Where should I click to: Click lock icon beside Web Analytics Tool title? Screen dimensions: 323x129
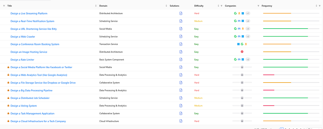tap(9, 75)
